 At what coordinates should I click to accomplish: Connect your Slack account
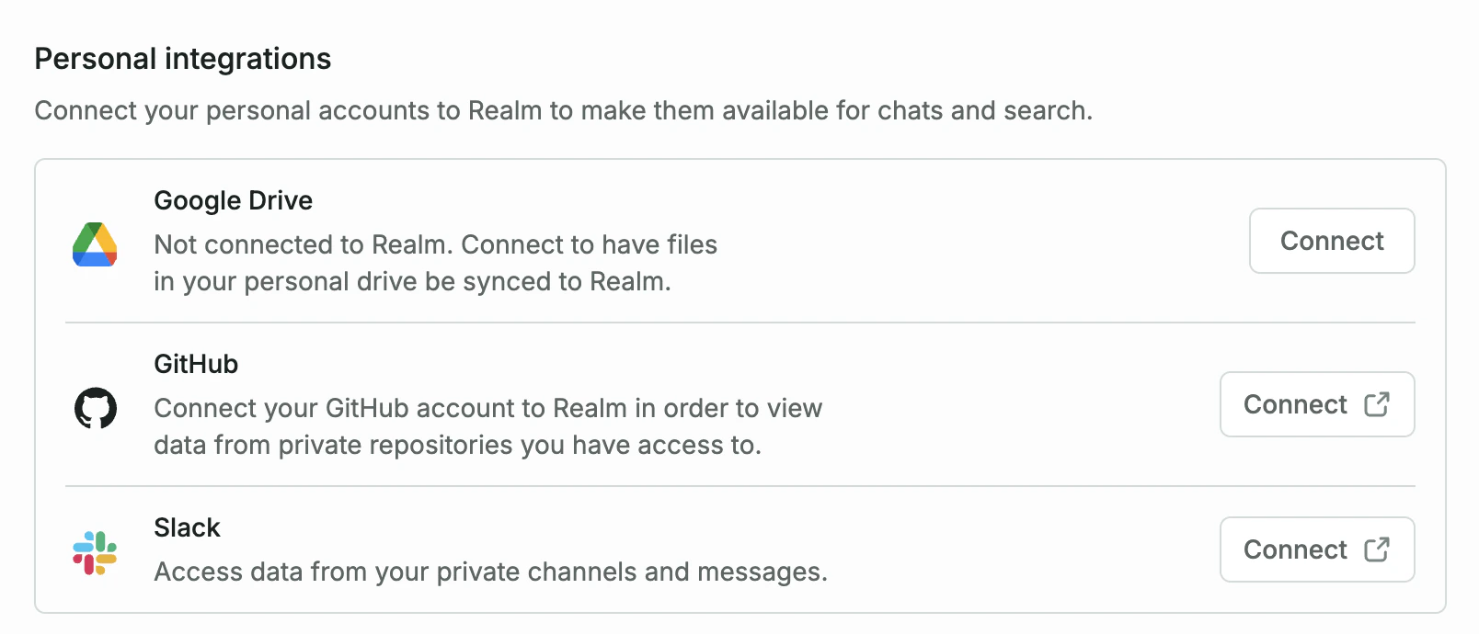point(1317,549)
